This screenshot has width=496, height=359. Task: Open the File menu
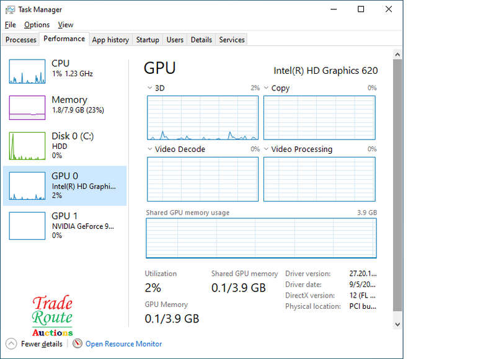click(10, 25)
